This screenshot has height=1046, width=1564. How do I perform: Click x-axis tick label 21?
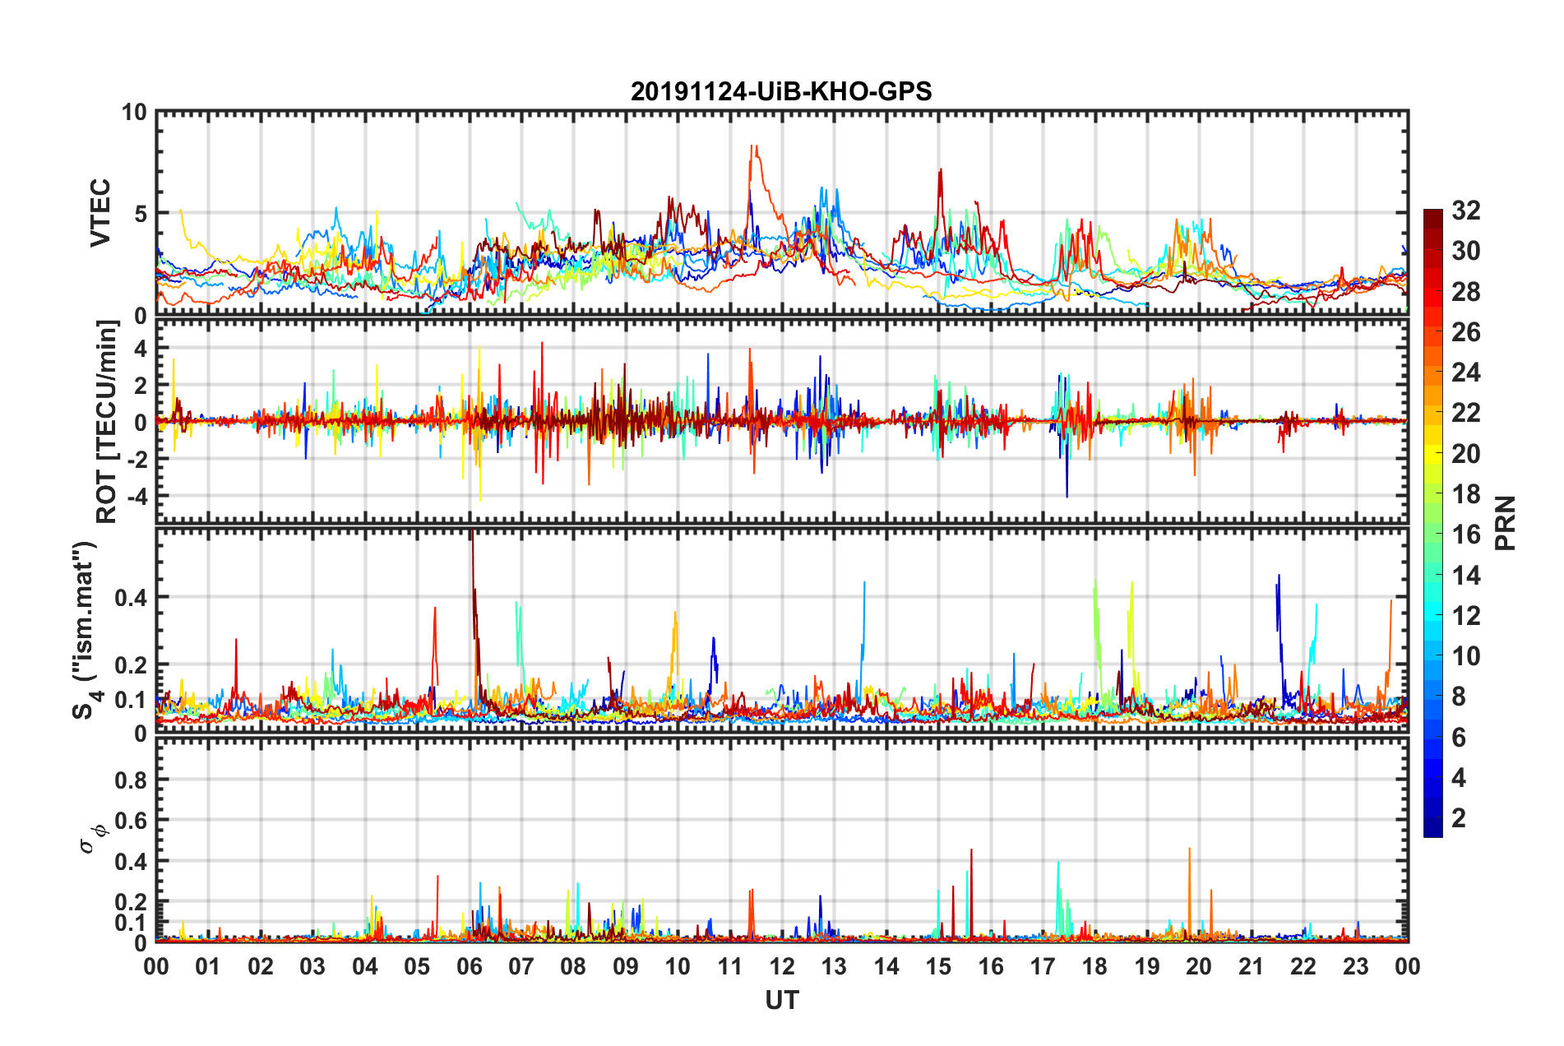[x=1252, y=966]
